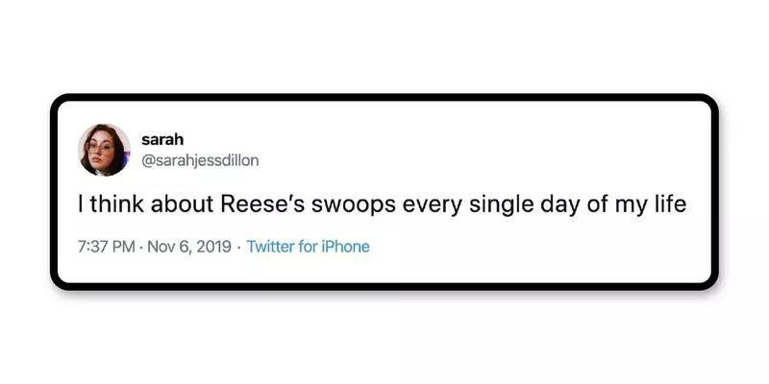
Task: Open the @sarahjessdillon handle
Action: tap(200, 161)
